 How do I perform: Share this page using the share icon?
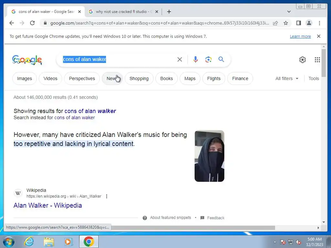click(275, 23)
